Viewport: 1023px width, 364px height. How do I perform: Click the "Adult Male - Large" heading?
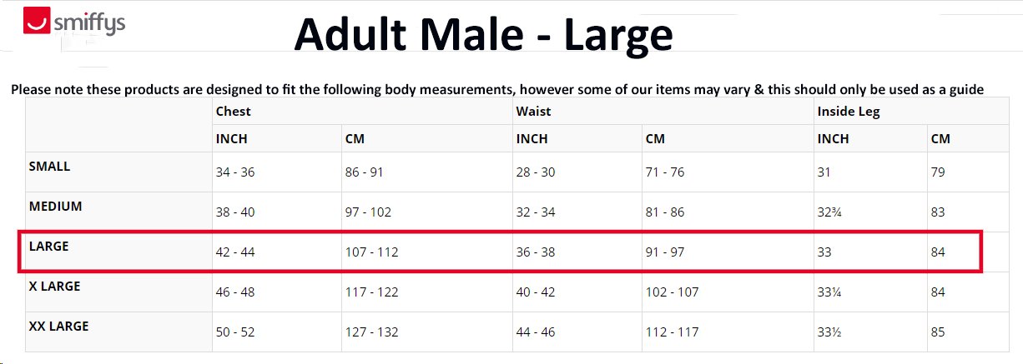click(x=483, y=35)
